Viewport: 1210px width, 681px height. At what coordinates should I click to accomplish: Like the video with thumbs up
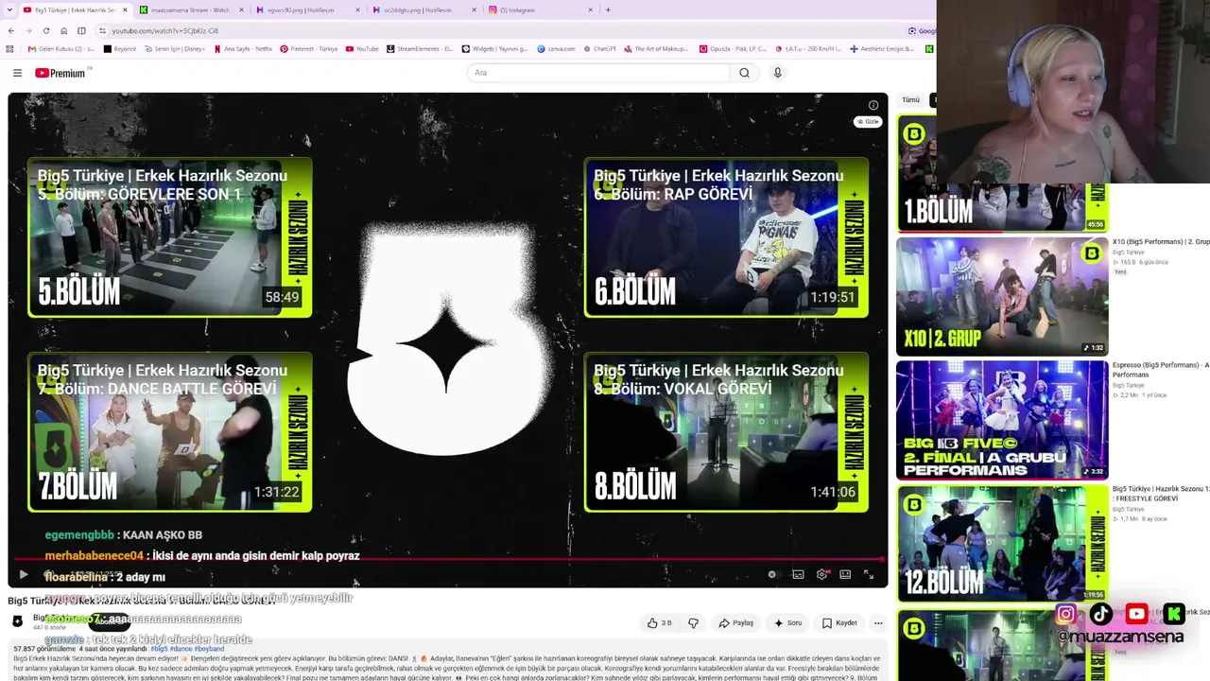660,623
